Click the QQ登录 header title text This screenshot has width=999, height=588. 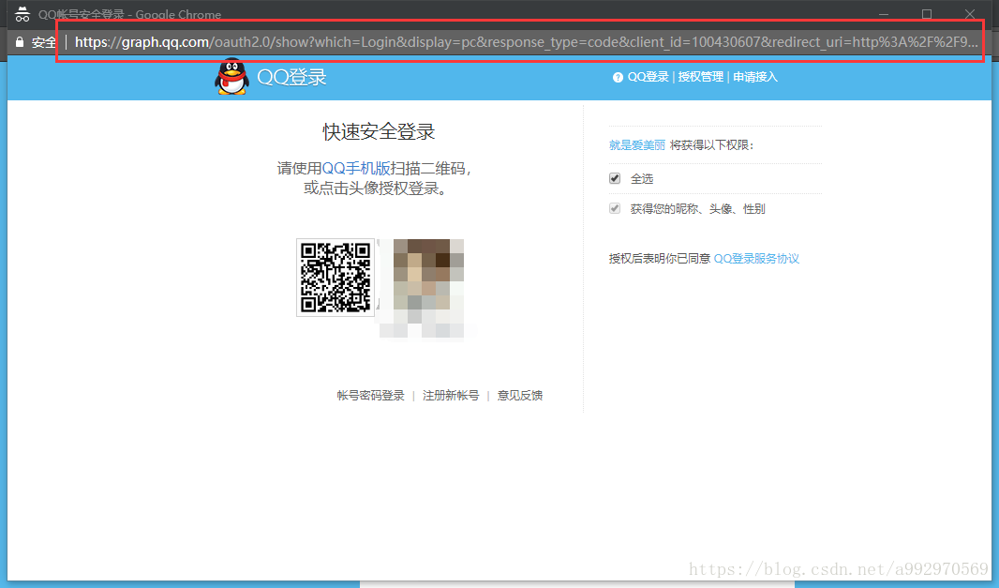[291, 77]
